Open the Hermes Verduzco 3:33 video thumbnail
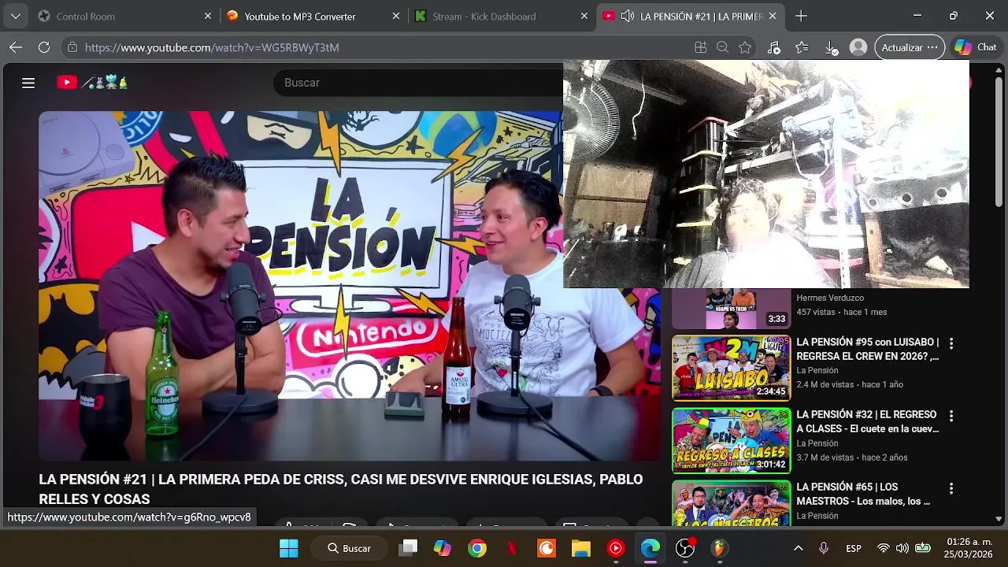The image size is (1008, 567). pyautogui.click(x=731, y=309)
